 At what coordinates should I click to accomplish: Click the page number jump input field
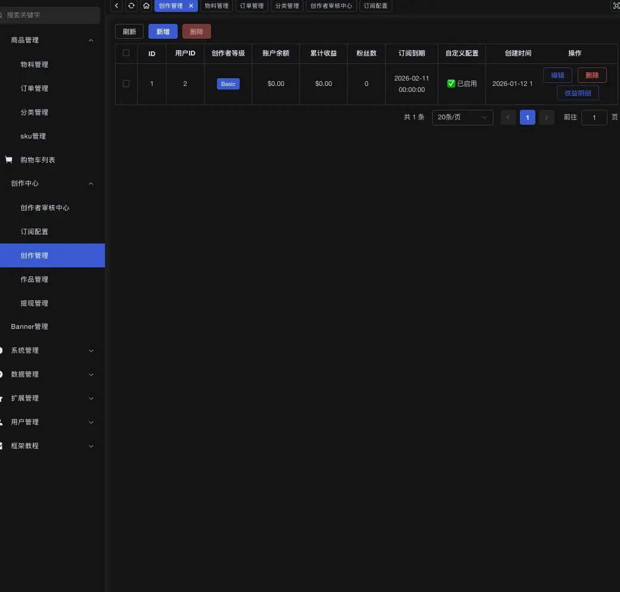point(594,118)
